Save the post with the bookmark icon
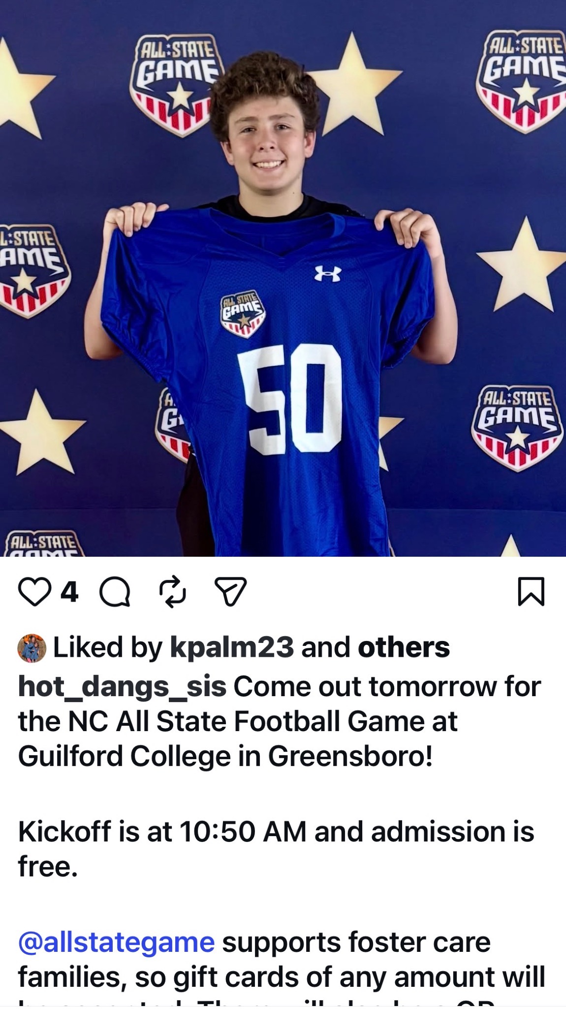This screenshot has height=1009, width=566. click(x=532, y=591)
